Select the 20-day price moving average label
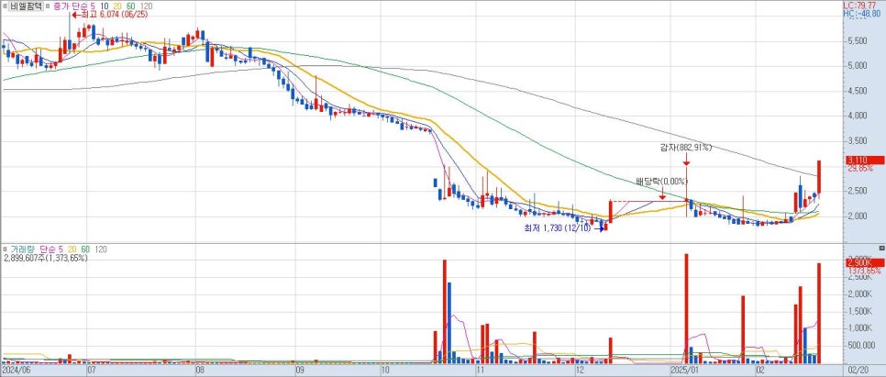This screenshot has height=377, width=886. [118, 6]
